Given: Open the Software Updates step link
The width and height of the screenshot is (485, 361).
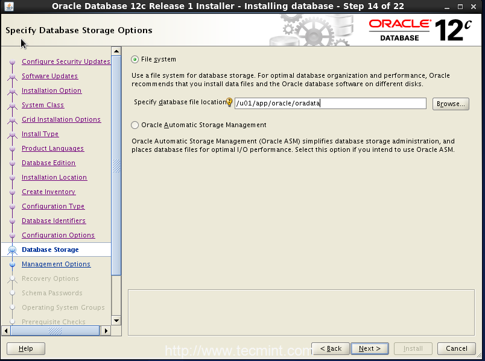Looking at the screenshot, I should click(x=50, y=76).
